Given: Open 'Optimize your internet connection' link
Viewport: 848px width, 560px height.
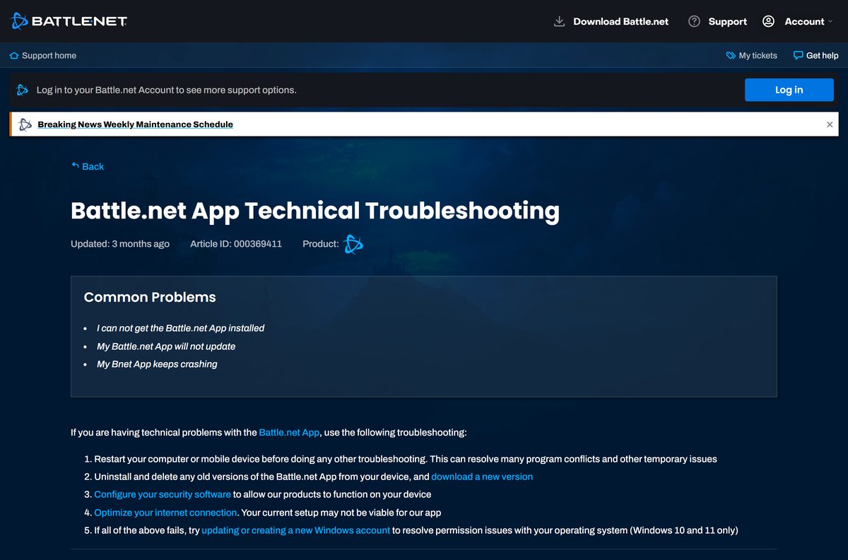Looking at the screenshot, I should coord(165,512).
